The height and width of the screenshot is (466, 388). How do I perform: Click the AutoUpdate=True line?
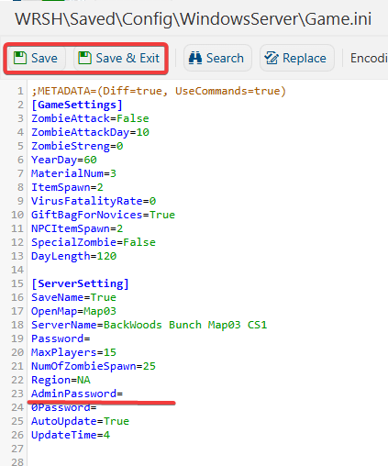coord(80,421)
